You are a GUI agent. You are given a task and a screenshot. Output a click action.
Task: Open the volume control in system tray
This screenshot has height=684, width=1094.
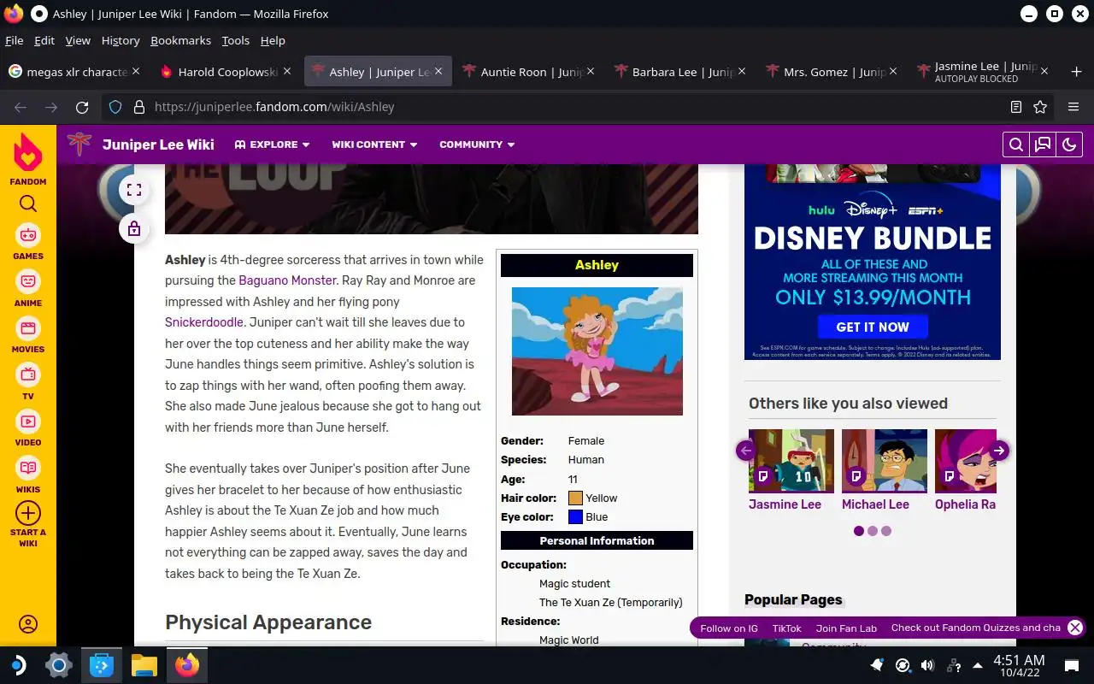pyautogui.click(x=927, y=665)
